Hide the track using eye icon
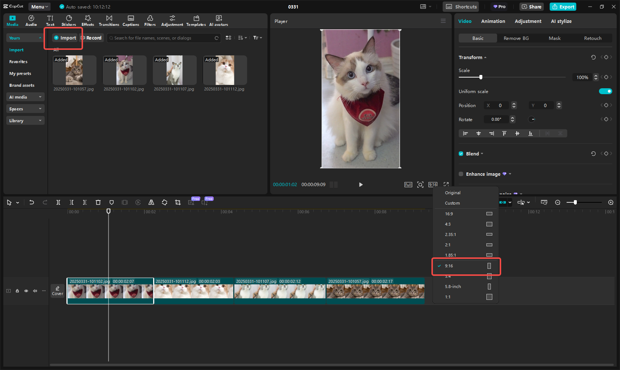This screenshot has width=620, height=370. pyautogui.click(x=26, y=291)
